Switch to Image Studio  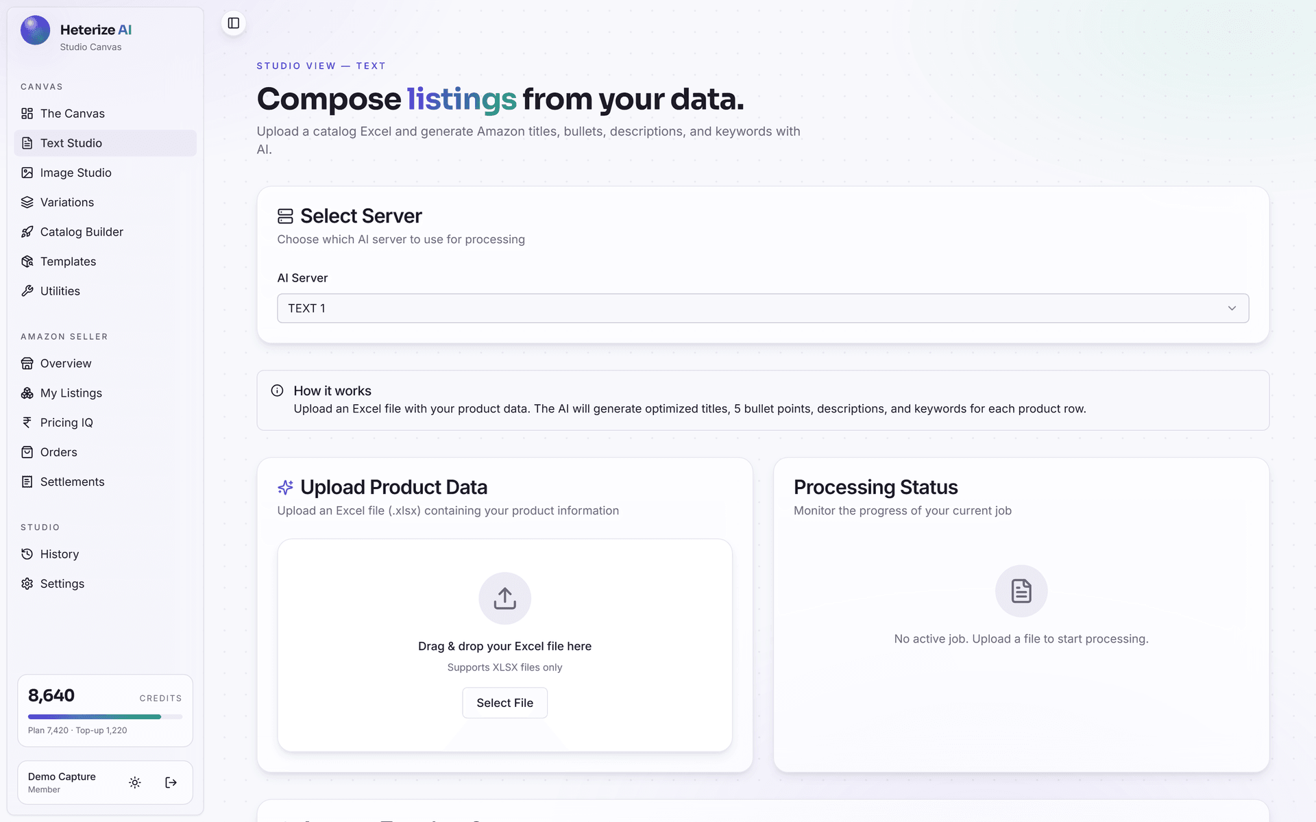pos(105,173)
